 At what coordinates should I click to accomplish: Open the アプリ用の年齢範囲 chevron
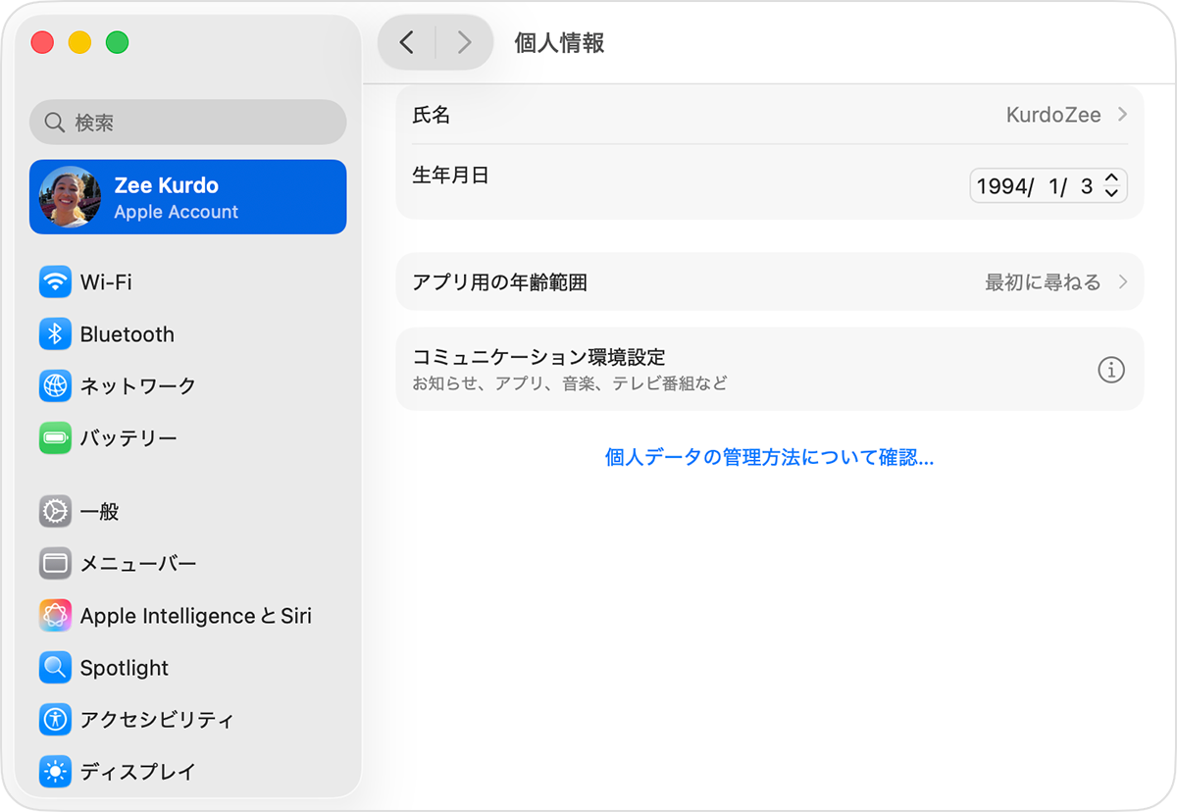pos(1122,282)
